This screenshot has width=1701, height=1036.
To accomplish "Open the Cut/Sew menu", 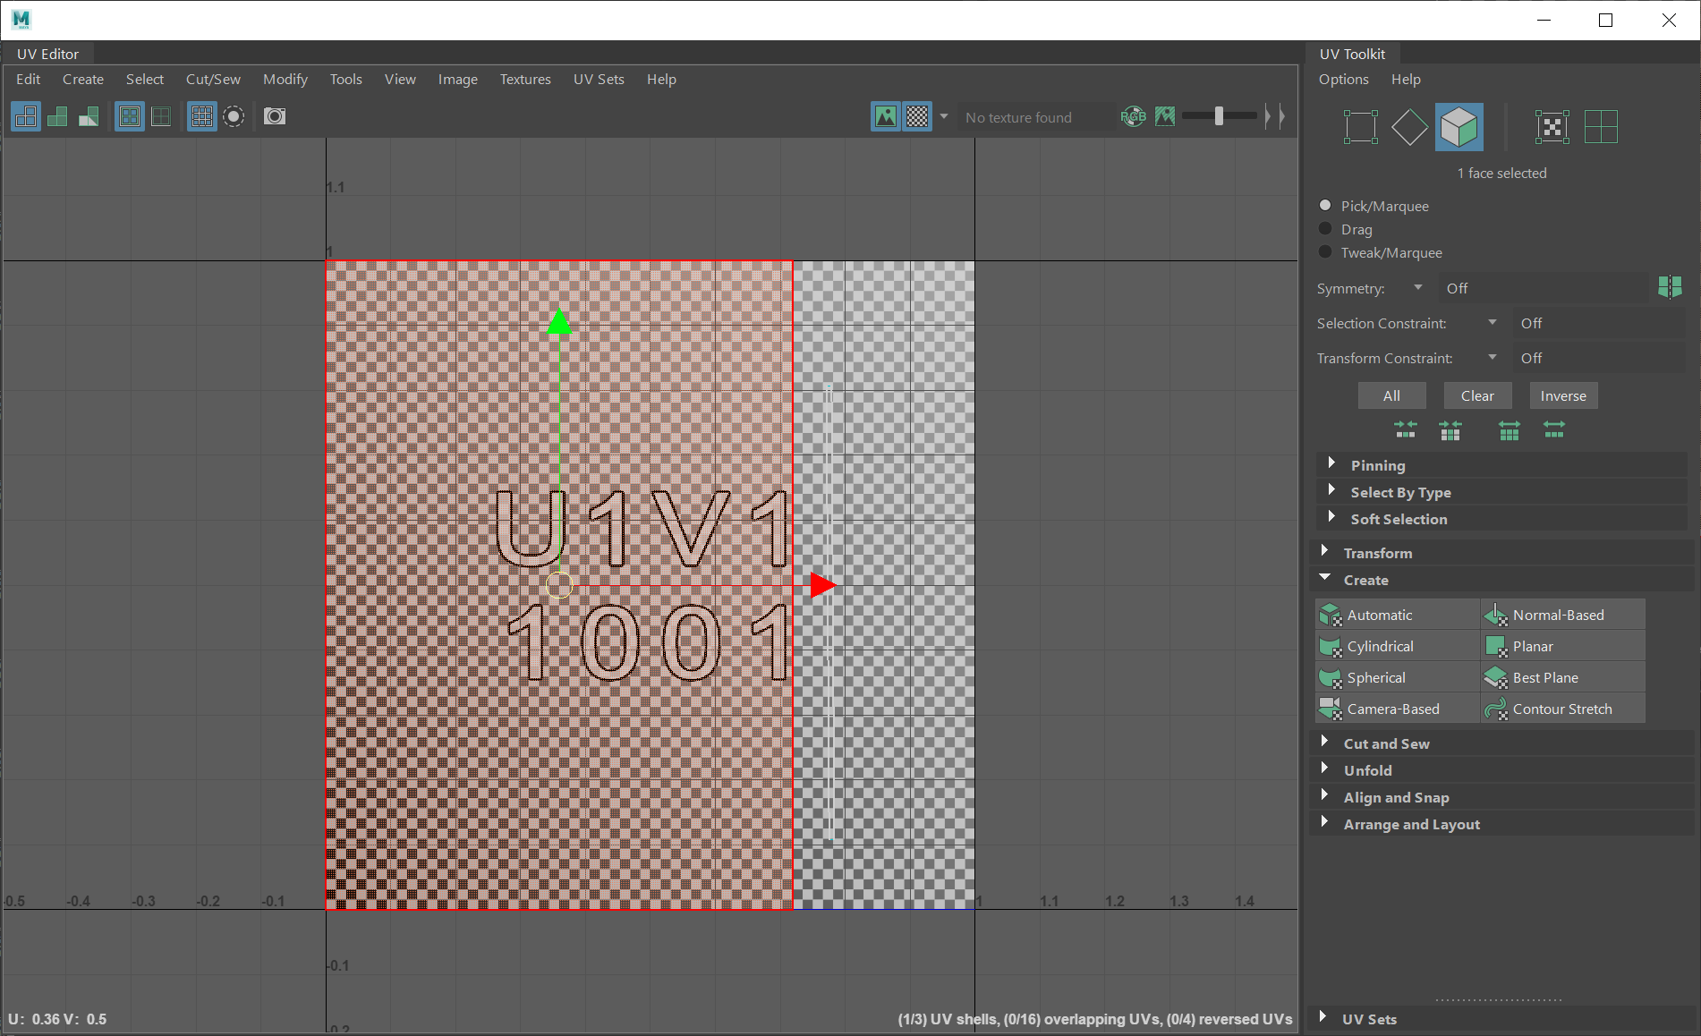I will (x=213, y=79).
